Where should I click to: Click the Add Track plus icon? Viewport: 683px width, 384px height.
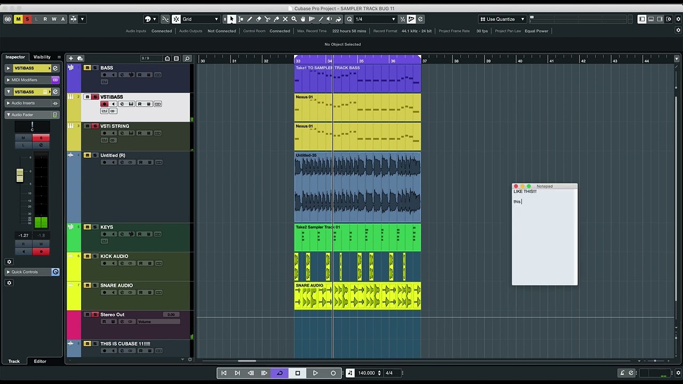(x=70, y=58)
